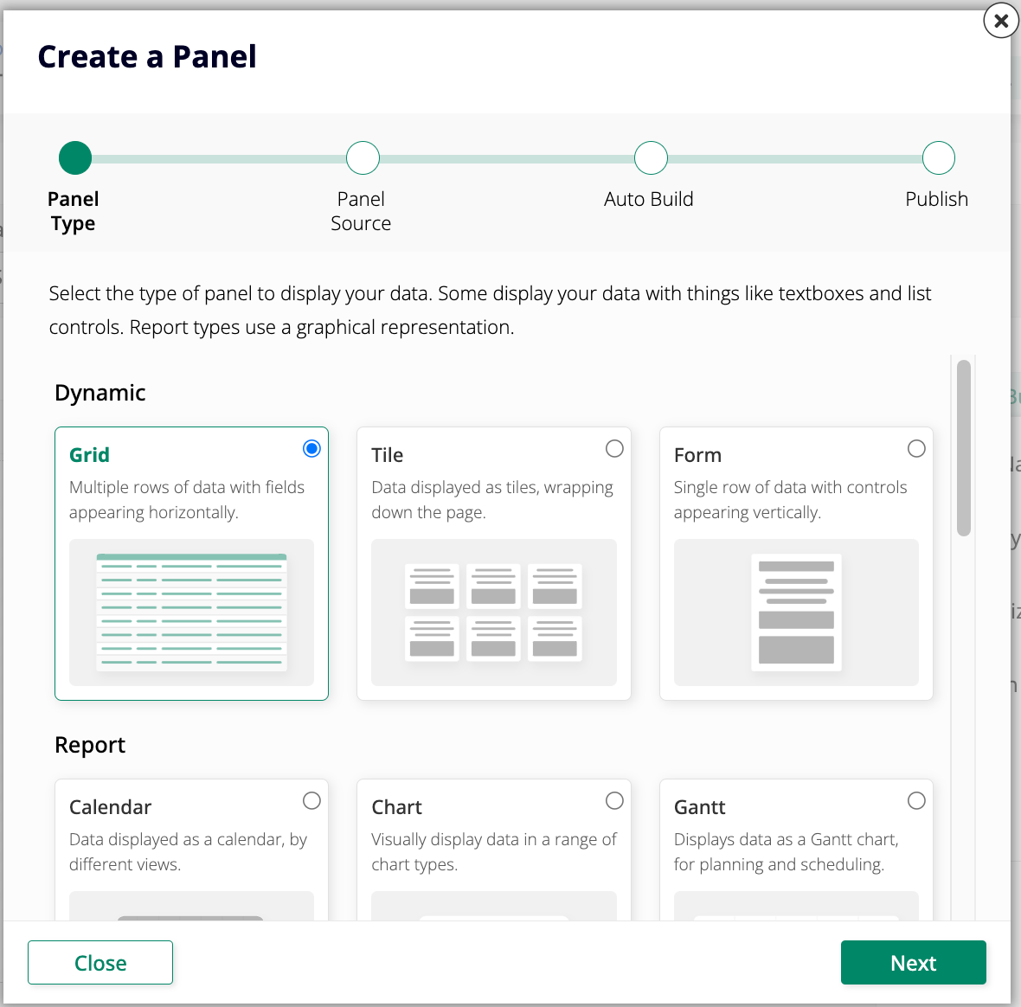
Task: Click the Form panel preview image
Action: pos(796,614)
